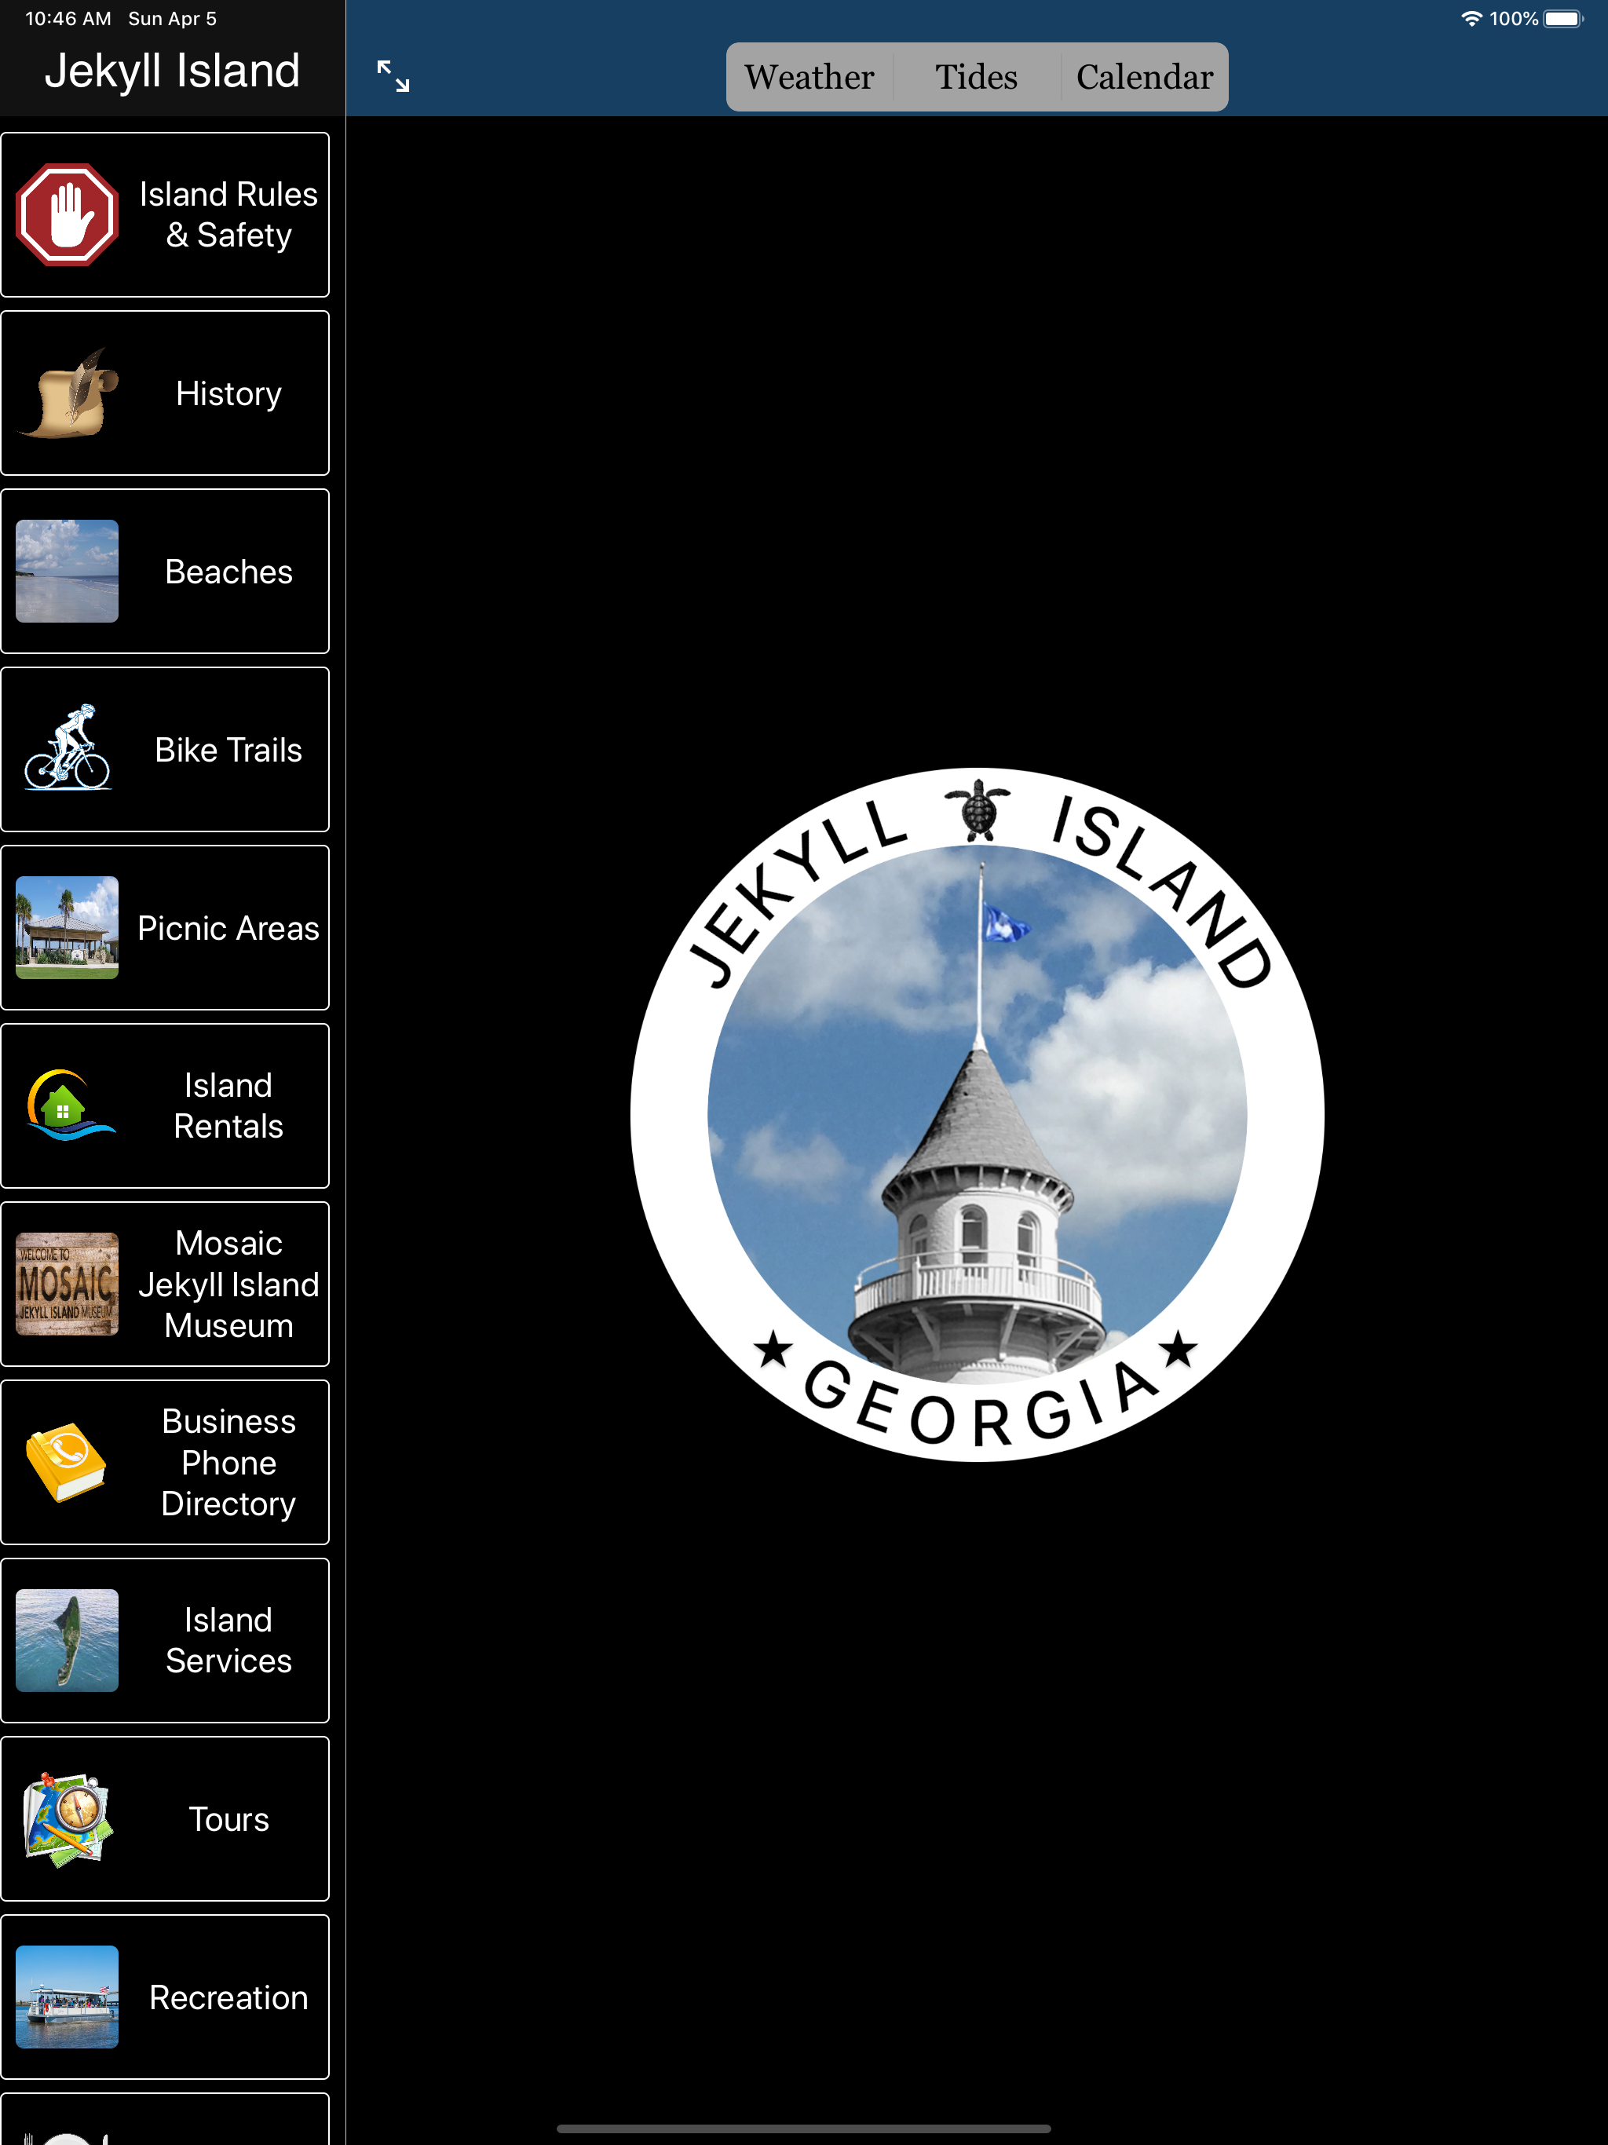1608x2145 pixels.
Task: Tap the Mosaic museum sign thumbnail
Action: tap(67, 1284)
